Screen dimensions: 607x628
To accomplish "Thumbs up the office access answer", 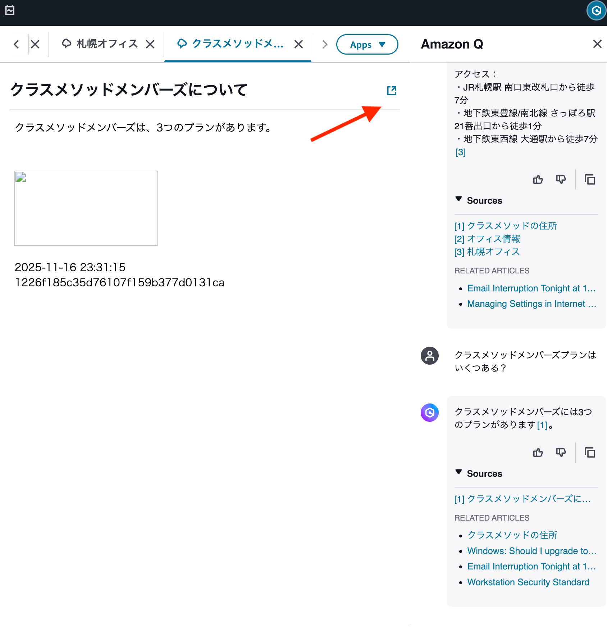I will click(538, 179).
